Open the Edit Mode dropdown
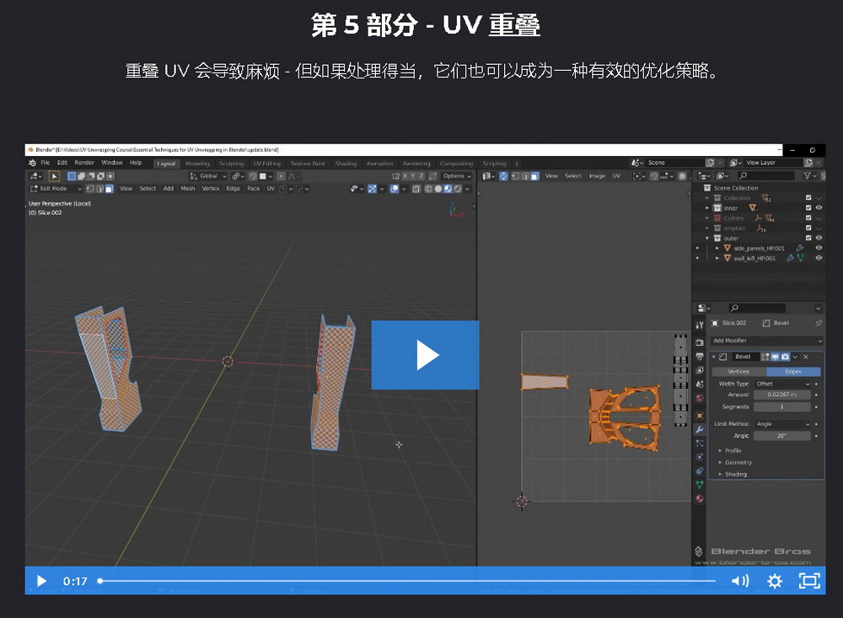Viewport: 843px width, 618px height. (56, 189)
